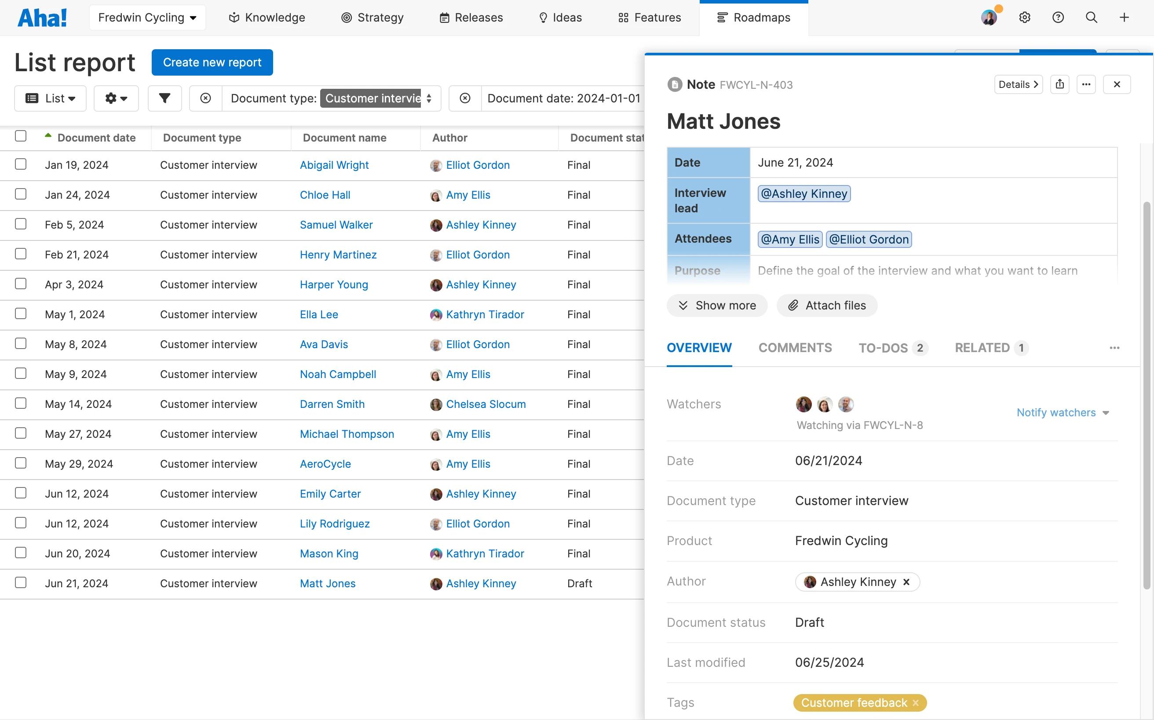Remove the Document type filter
This screenshot has width=1154, height=720.
(205, 98)
